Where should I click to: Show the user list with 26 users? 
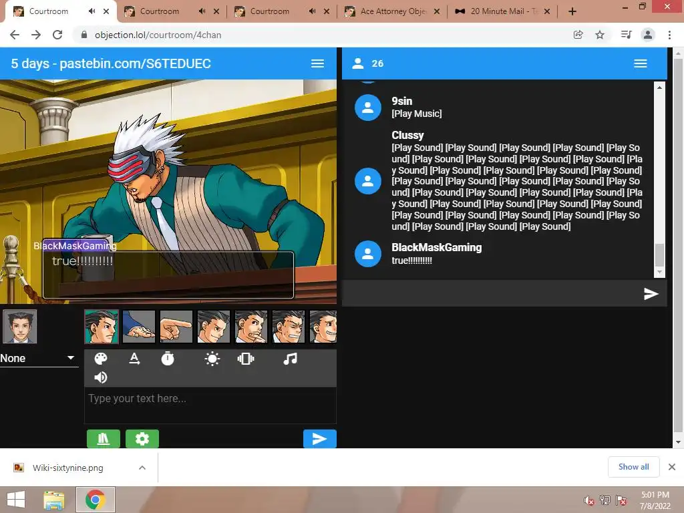pos(368,63)
